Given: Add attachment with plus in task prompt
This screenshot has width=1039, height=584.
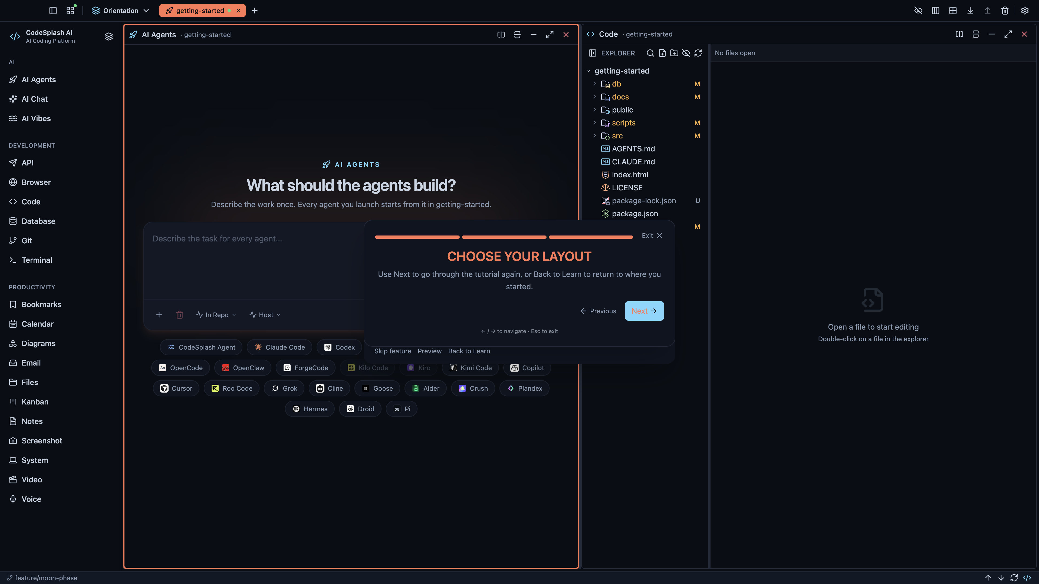Looking at the screenshot, I should click(159, 315).
